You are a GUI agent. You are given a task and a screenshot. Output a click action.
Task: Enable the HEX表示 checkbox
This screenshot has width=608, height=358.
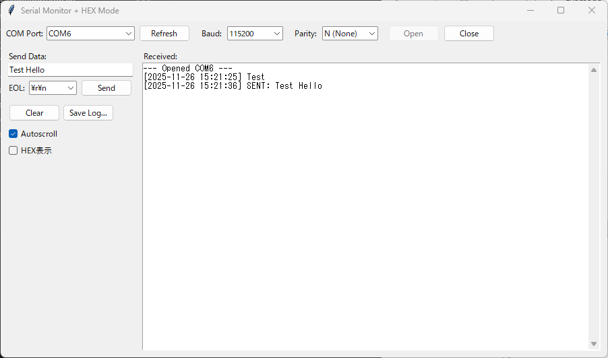click(13, 151)
